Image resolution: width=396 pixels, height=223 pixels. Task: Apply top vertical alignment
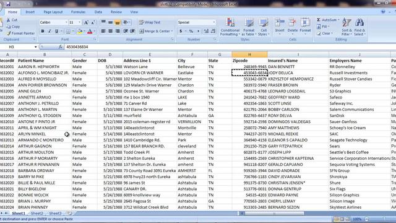pyautogui.click(x=103, y=22)
